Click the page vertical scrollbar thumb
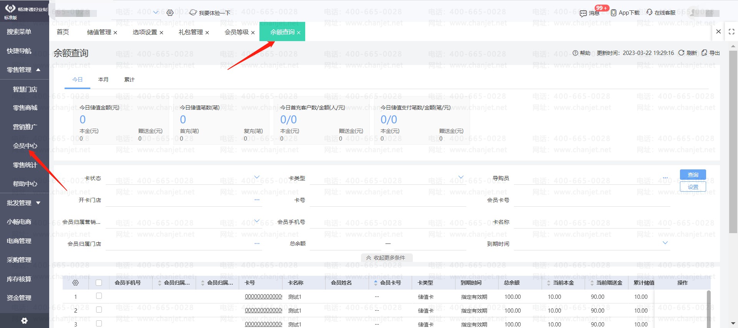 tap(733, 142)
